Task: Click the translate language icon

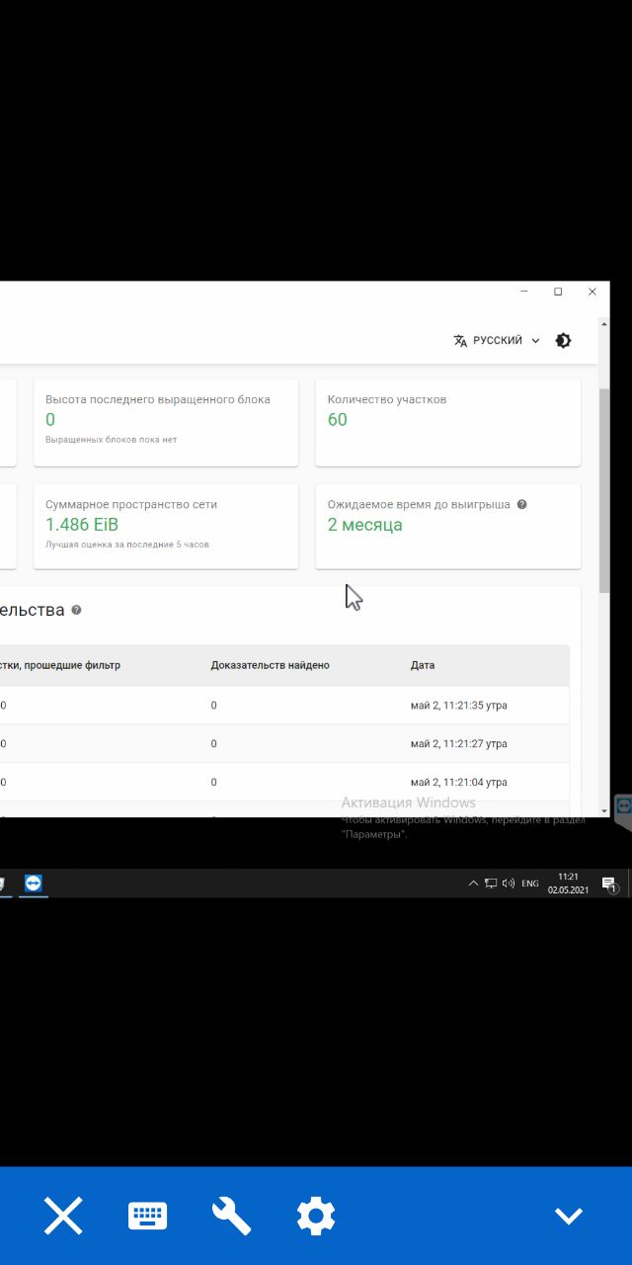Action: pos(460,340)
